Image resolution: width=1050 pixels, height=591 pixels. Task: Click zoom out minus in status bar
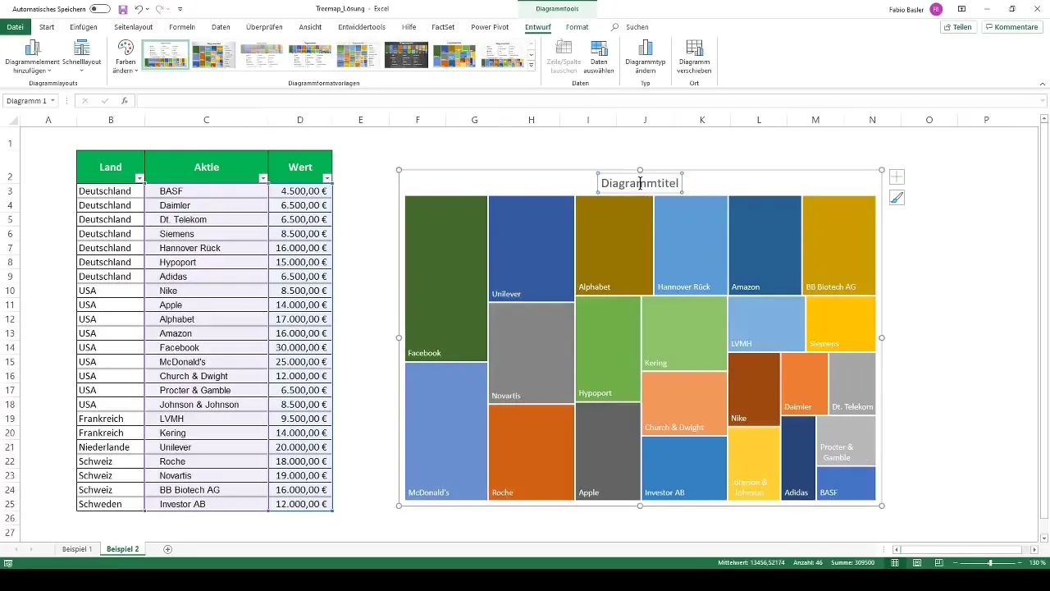(x=955, y=563)
